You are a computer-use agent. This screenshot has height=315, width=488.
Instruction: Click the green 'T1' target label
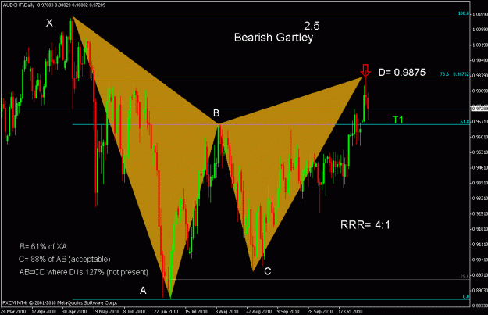[x=397, y=120]
